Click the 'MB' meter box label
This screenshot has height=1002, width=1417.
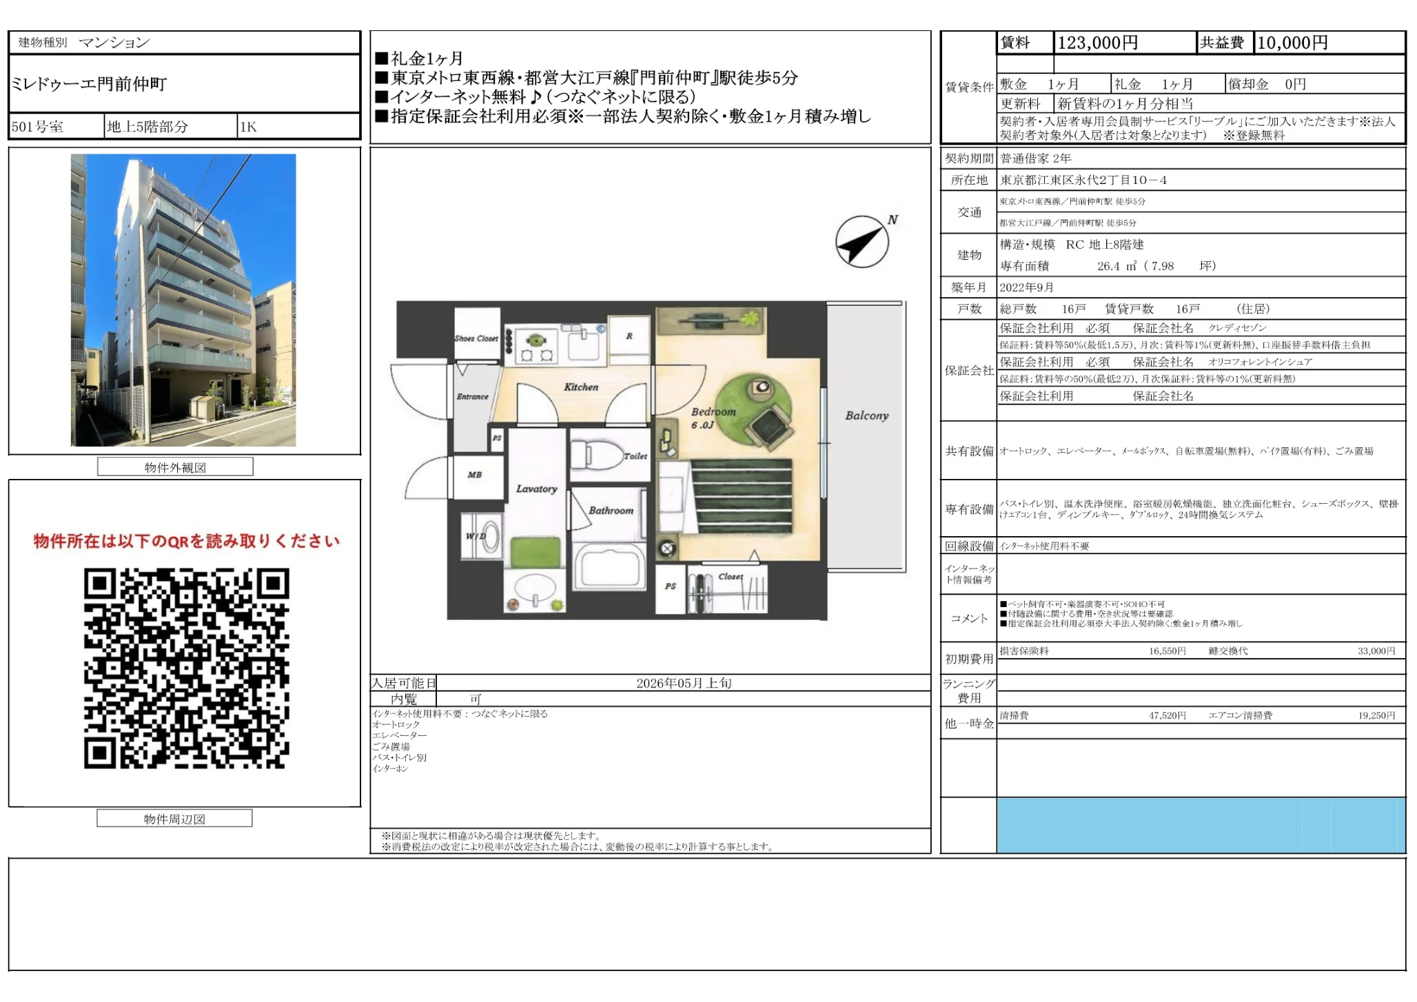coord(475,475)
